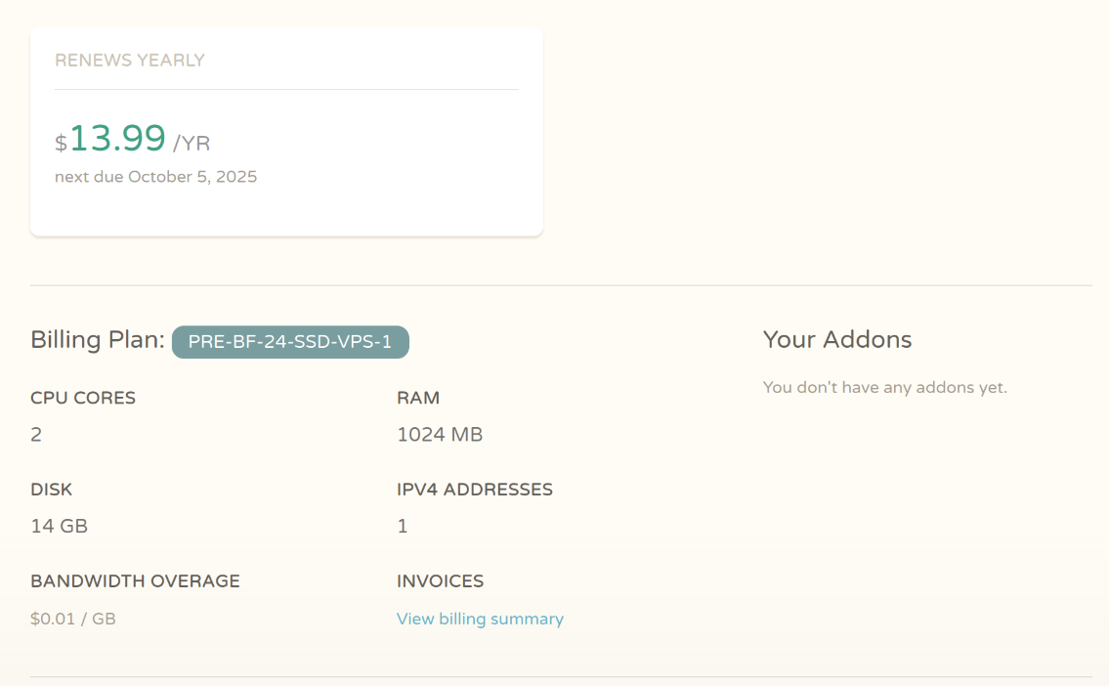Select the INVOICES label
The image size is (1109, 686).
point(440,581)
